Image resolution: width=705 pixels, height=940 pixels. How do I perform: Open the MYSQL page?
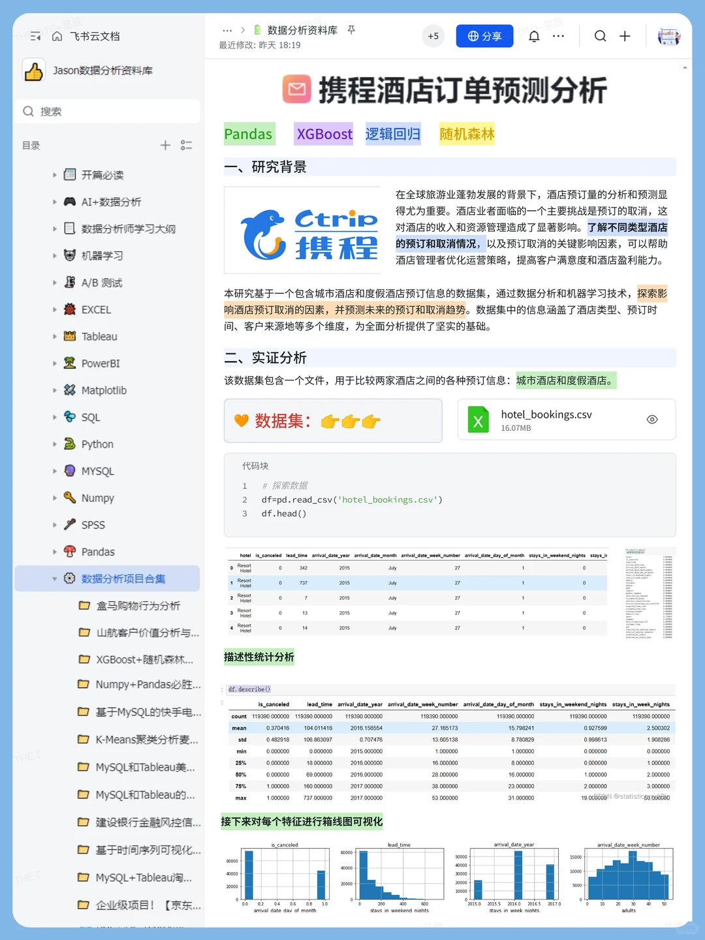98,471
